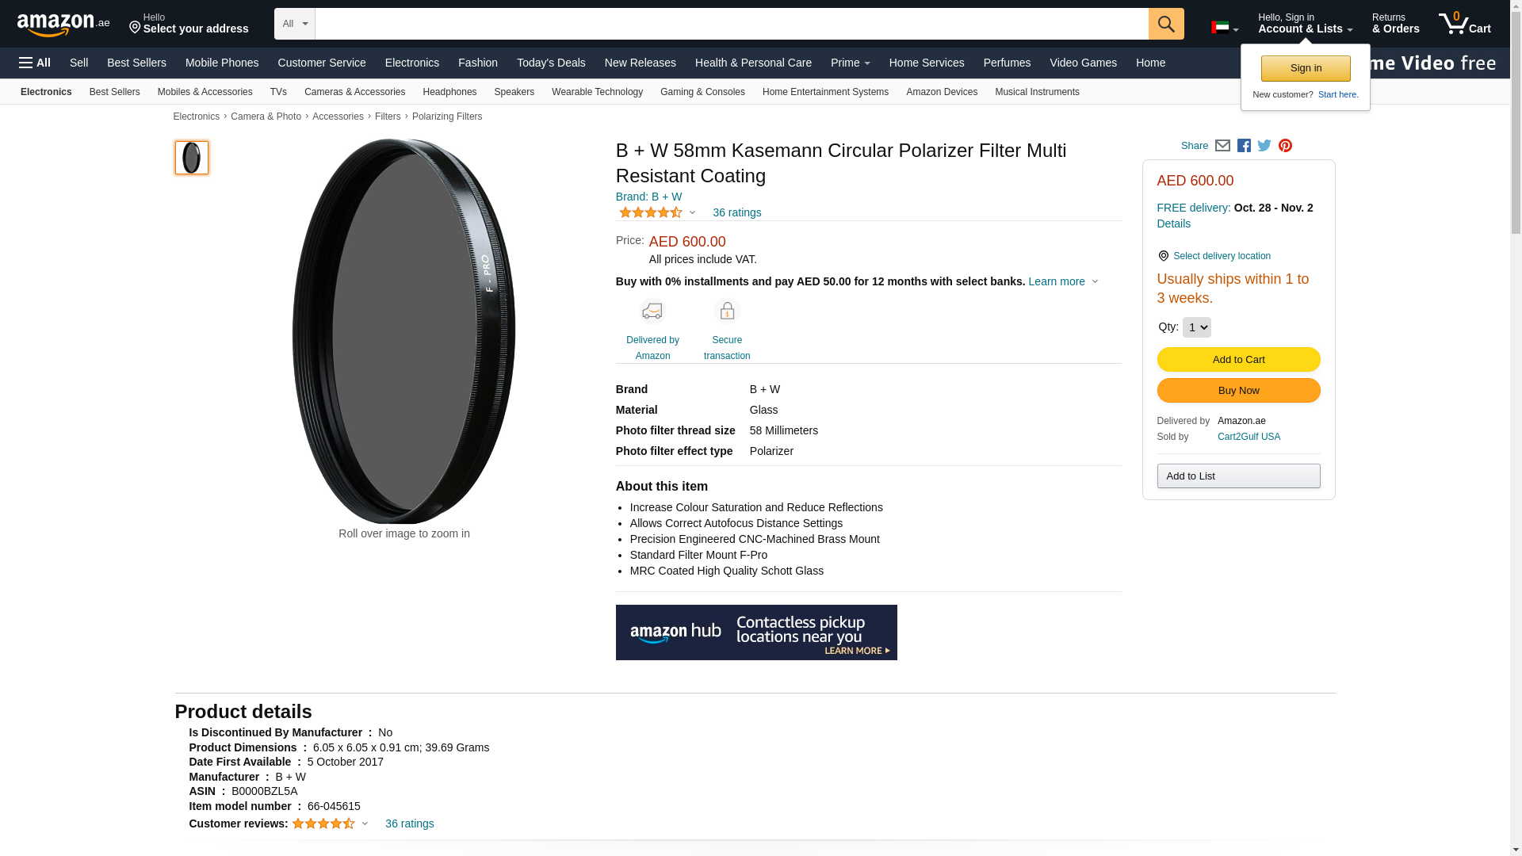Open the All hamburger menu
The height and width of the screenshot is (856, 1522).
click(35, 63)
